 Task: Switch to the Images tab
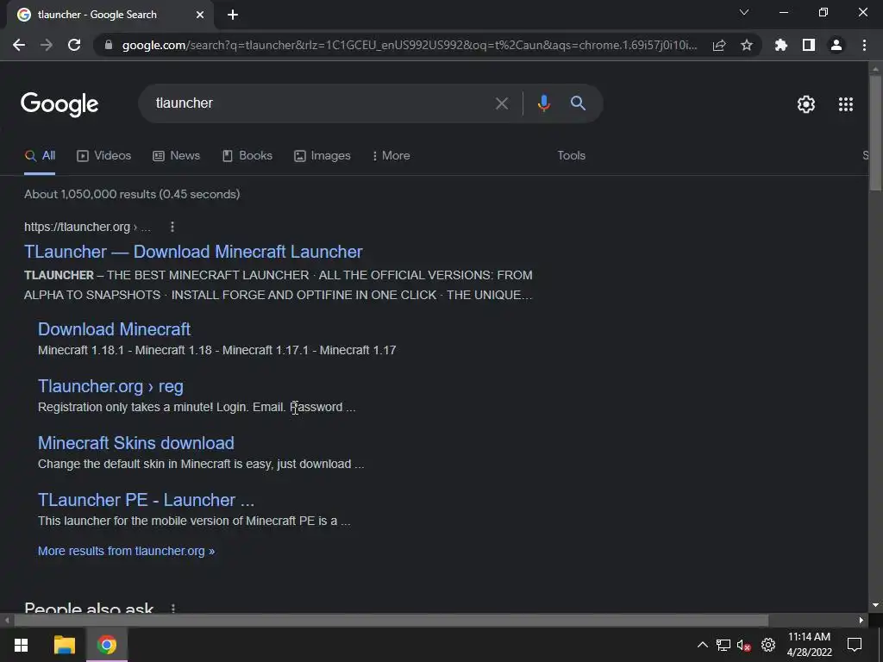click(x=323, y=156)
